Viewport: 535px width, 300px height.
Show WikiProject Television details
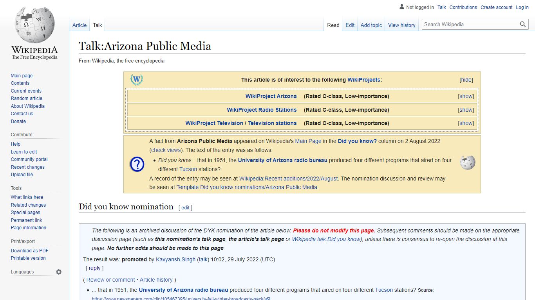click(x=466, y=123)
